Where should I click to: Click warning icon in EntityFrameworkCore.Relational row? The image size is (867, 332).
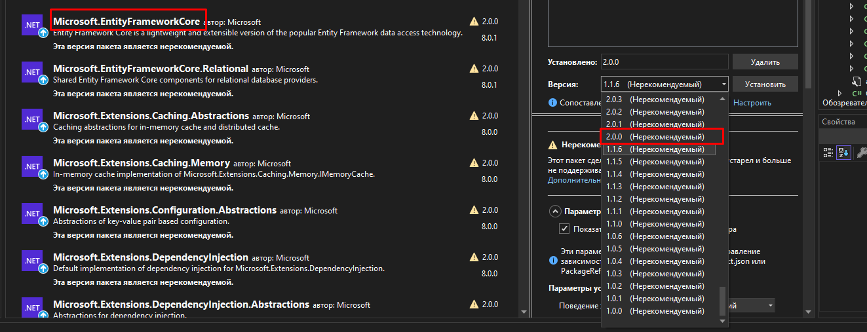[x=474, y=69]
